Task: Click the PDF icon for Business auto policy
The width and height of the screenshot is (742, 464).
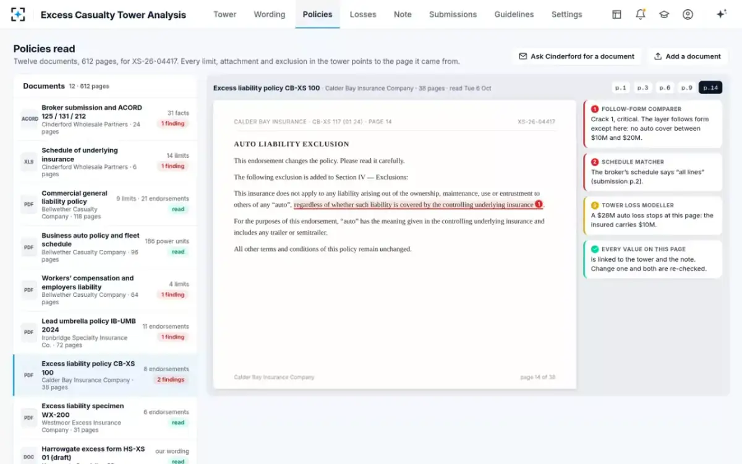Action: coord(29,247)
